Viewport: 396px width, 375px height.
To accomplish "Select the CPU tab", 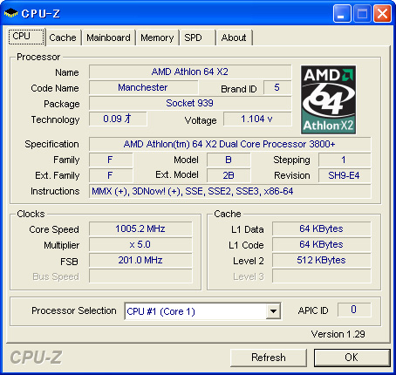I will pos(27,37).
